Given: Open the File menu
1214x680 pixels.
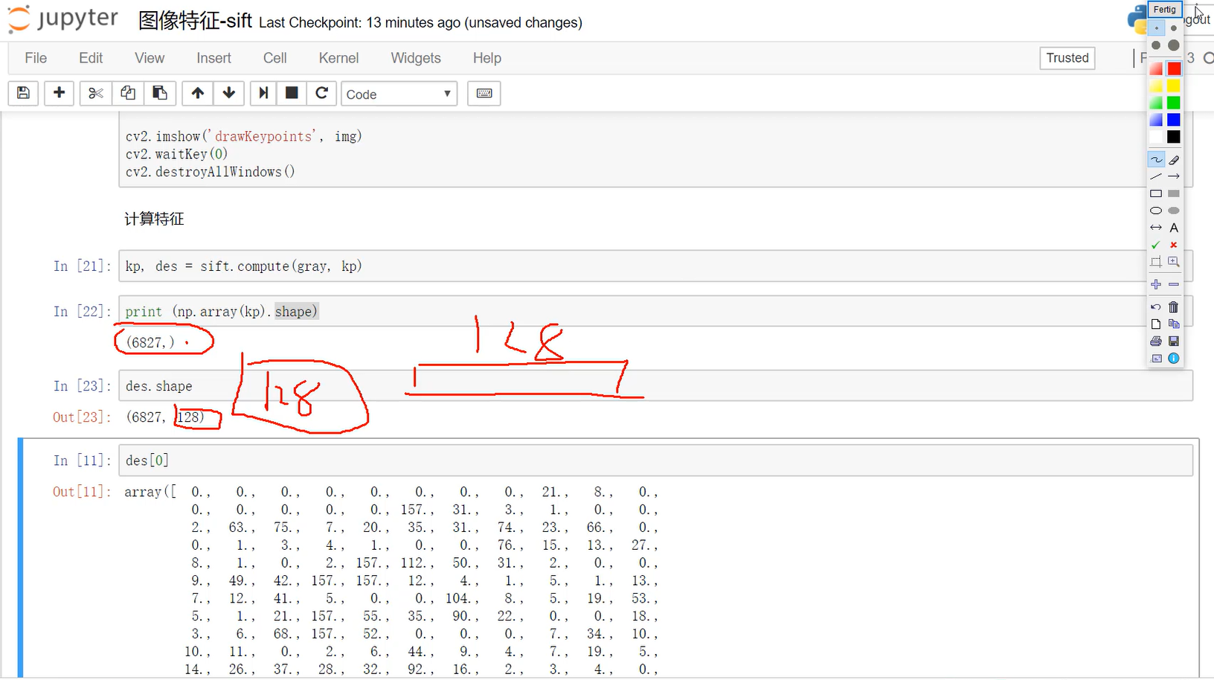Looking at the screenshot, I should tap(36, 58).
